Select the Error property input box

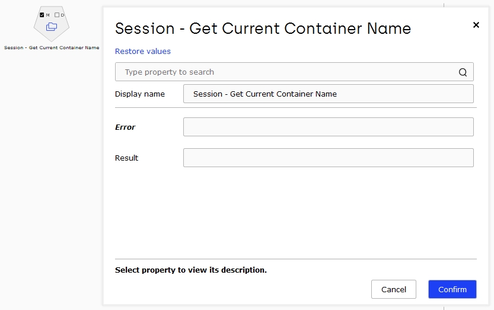click(x=329, y=127)
